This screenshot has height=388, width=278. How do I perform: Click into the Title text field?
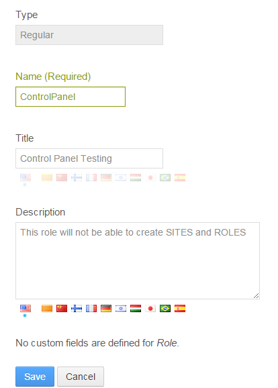pyautogui.click(x=89, y=158)
